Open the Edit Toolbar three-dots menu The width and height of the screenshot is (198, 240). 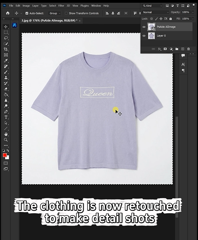click(6, 145)
